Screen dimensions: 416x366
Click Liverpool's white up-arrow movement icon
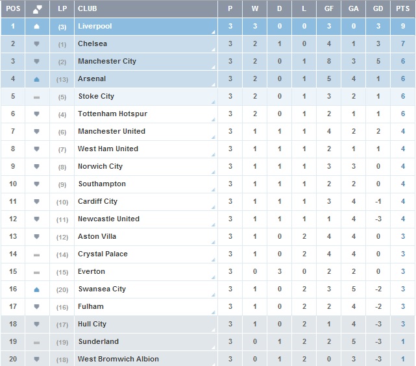[x=36, y=27]
